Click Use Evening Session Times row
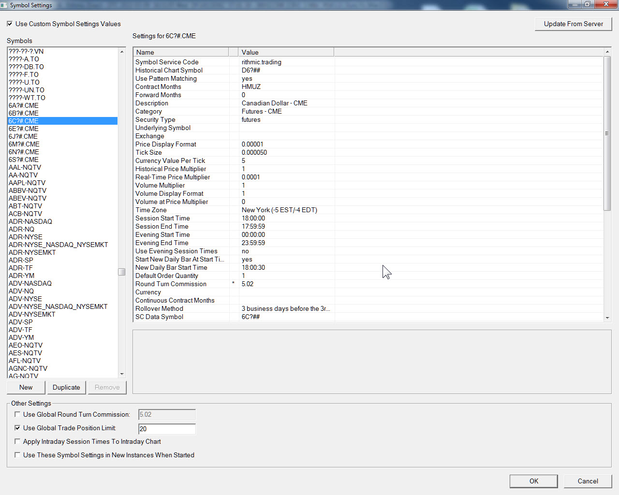This screenshot has width=619, height=495. coord(368,251)
